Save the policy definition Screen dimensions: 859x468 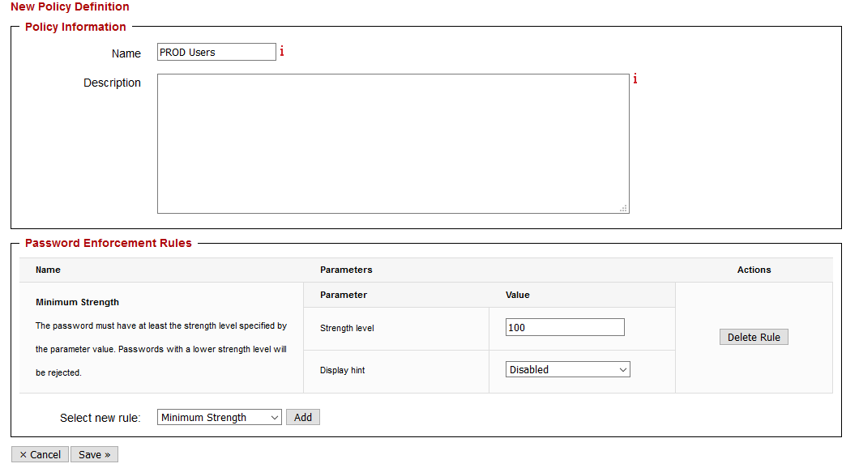[94, 455]
